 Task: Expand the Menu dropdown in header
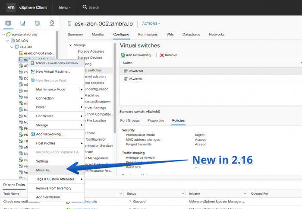[65, 7]
